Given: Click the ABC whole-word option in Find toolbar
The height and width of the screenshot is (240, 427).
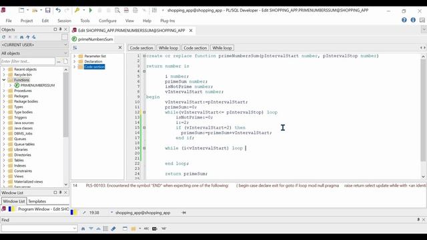Looking at the screenshot, I should point(146,229).
